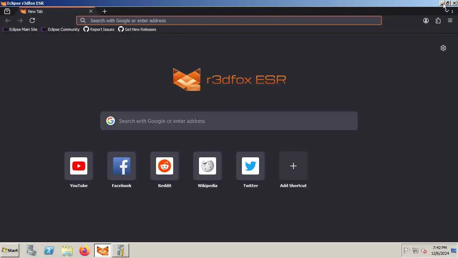Open the Twitter shortcut tile
The height and width of the screenshot is (258, 458).
point(250,166)
